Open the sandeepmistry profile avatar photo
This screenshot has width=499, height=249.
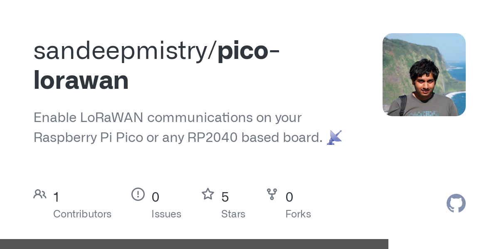tap(424, 75)
